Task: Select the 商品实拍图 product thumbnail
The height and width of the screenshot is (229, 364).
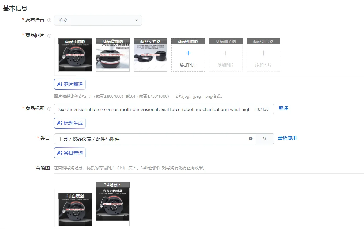Action: coord(150,55)
